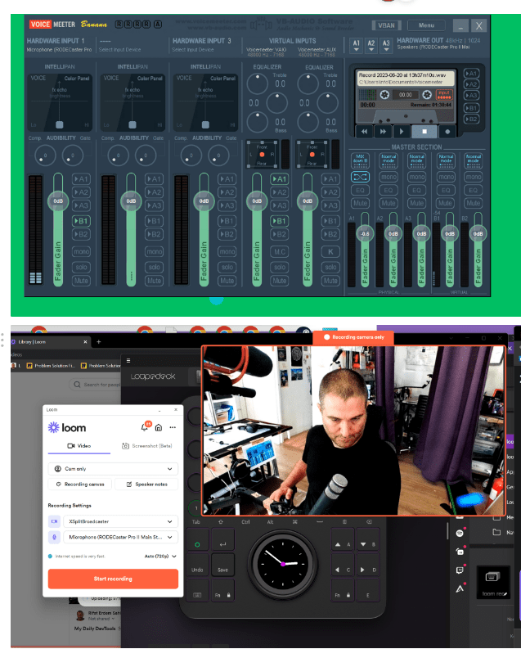Mute Hardware Input 1 strip
Screen dimensions: 521x649
tap(81, 281)
